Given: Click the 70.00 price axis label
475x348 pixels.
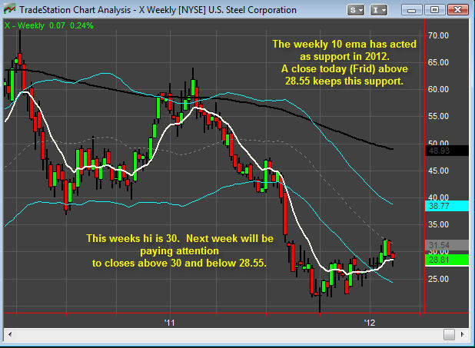Looking at the screenshot, I should tap(438, 35).
